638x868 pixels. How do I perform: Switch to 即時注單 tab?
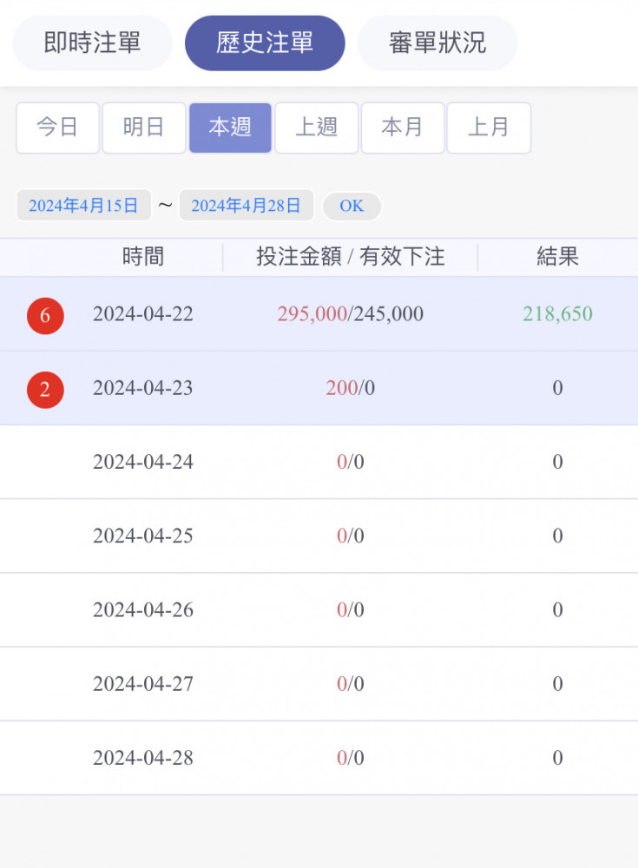[x=93, y=43]
